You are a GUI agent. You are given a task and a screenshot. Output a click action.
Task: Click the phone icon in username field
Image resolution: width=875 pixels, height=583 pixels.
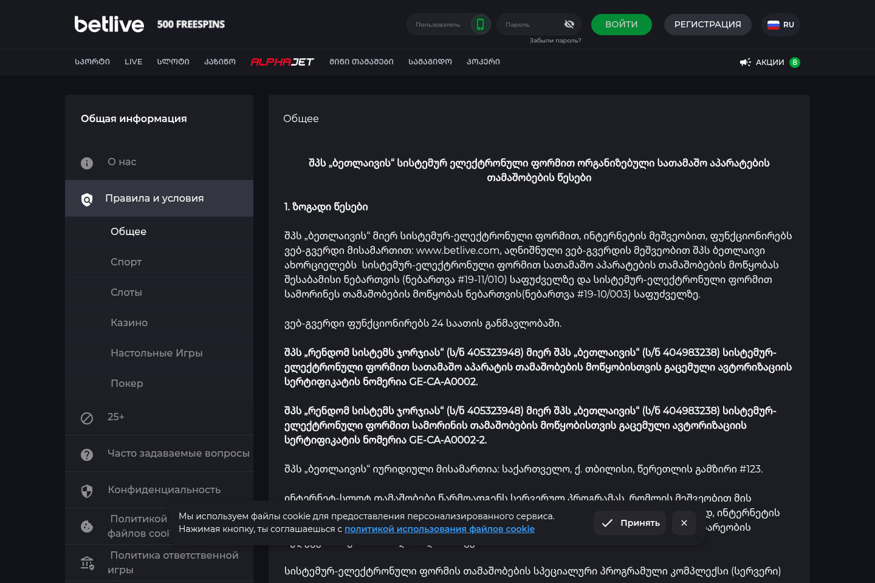[x=480, y=24]
